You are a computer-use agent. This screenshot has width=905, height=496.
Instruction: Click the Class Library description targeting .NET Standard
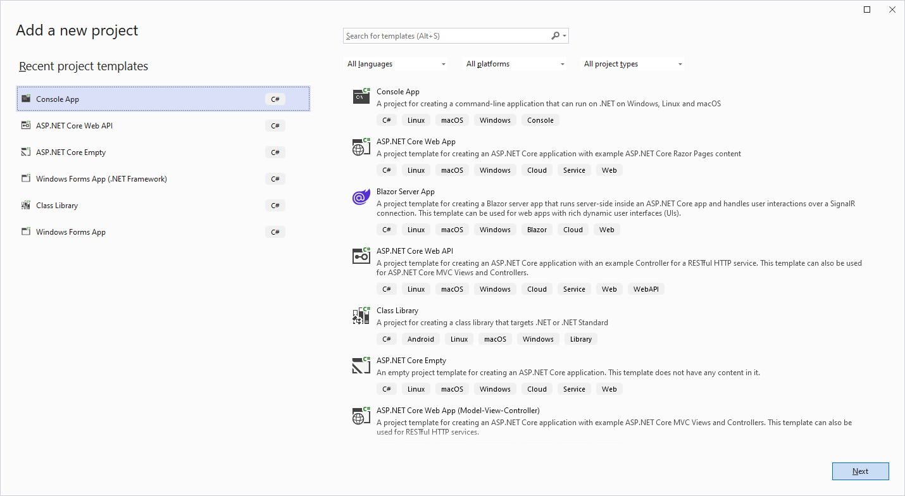click(492, 323)
